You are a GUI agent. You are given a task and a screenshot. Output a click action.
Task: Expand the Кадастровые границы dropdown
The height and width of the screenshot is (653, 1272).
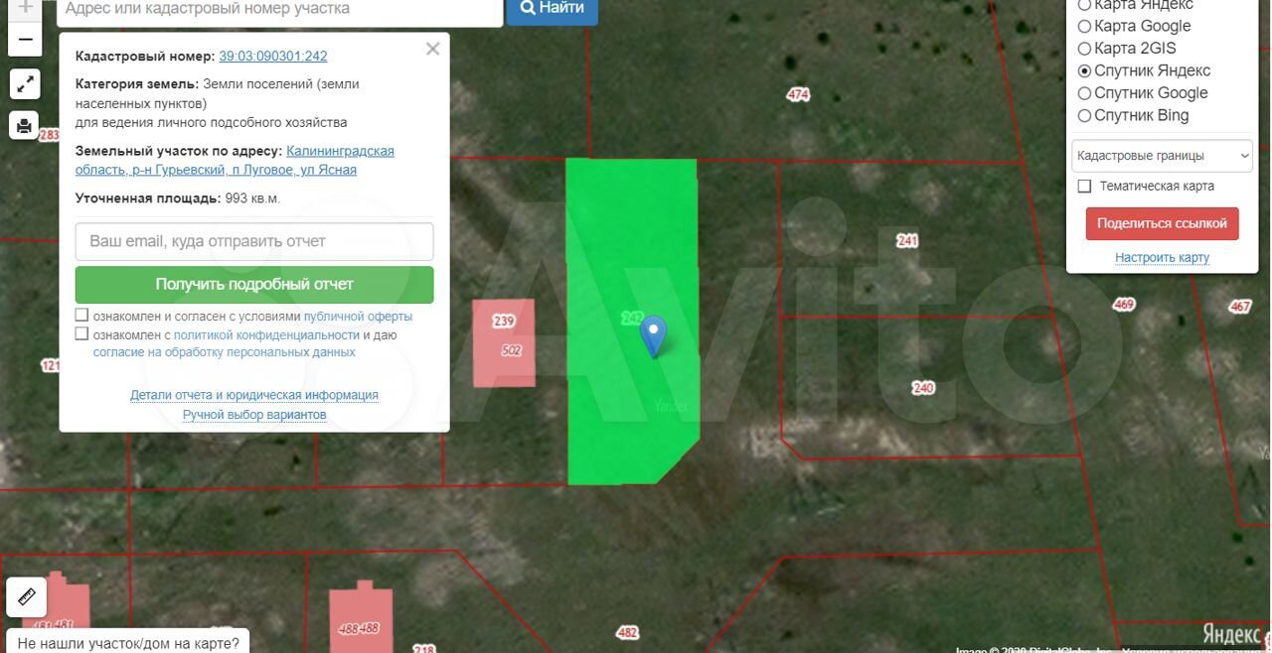coord(1162,156)
